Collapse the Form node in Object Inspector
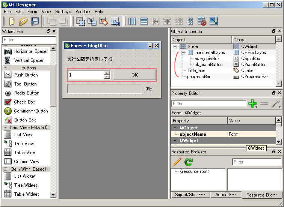Viewport: 284px width, 207px height. pos(175,46)
